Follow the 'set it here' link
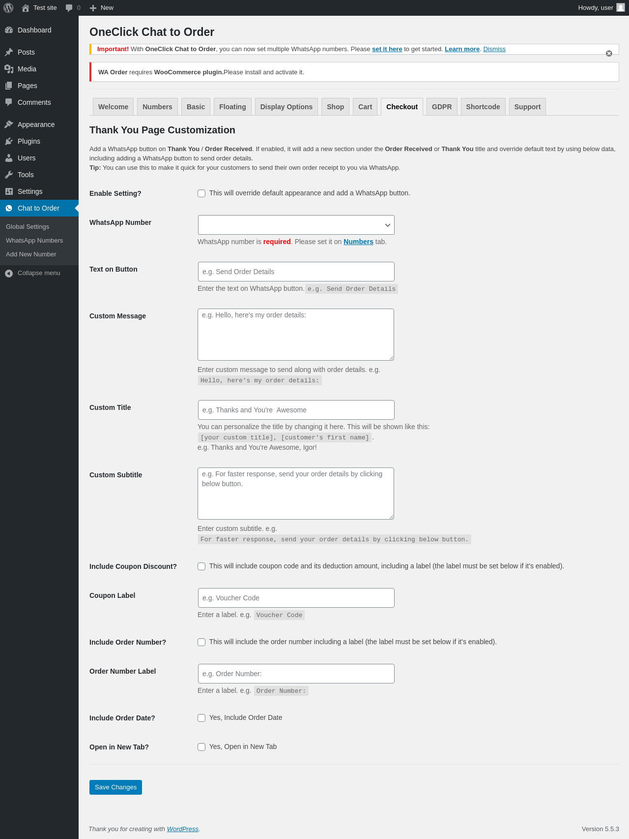The height and width of the screenshot is (839, 629). (387, 49)
